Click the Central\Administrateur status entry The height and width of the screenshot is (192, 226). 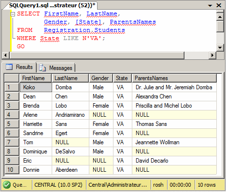coord(118,185)
